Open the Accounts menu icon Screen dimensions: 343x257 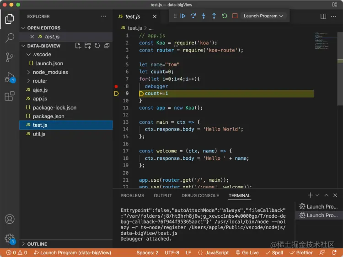point(10,219)
